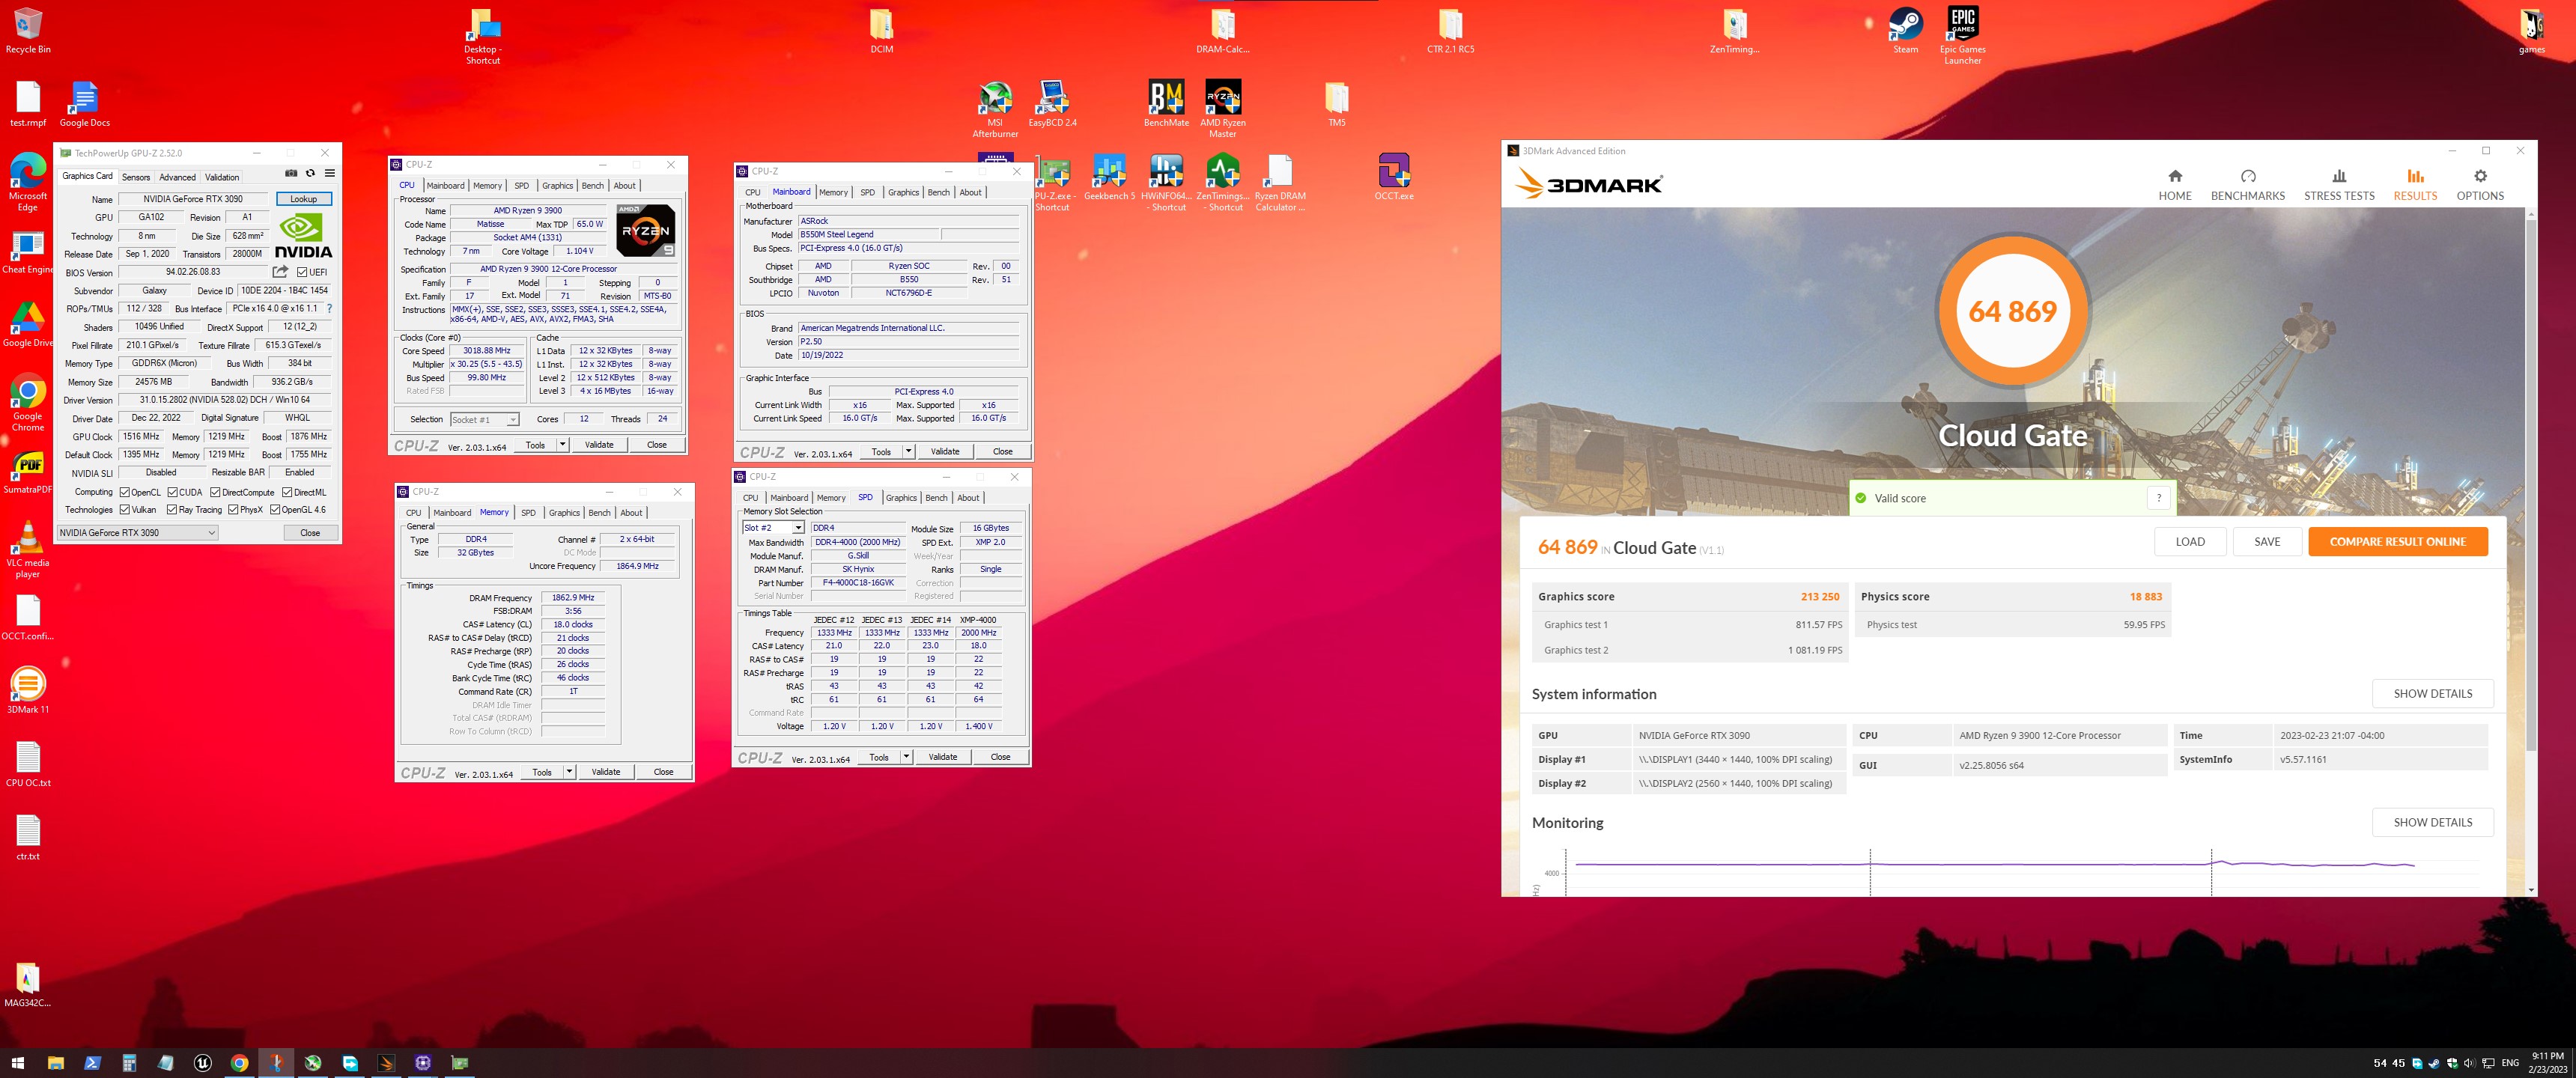Select Bench tab in CPU-Z CPU window

[593, 186]
